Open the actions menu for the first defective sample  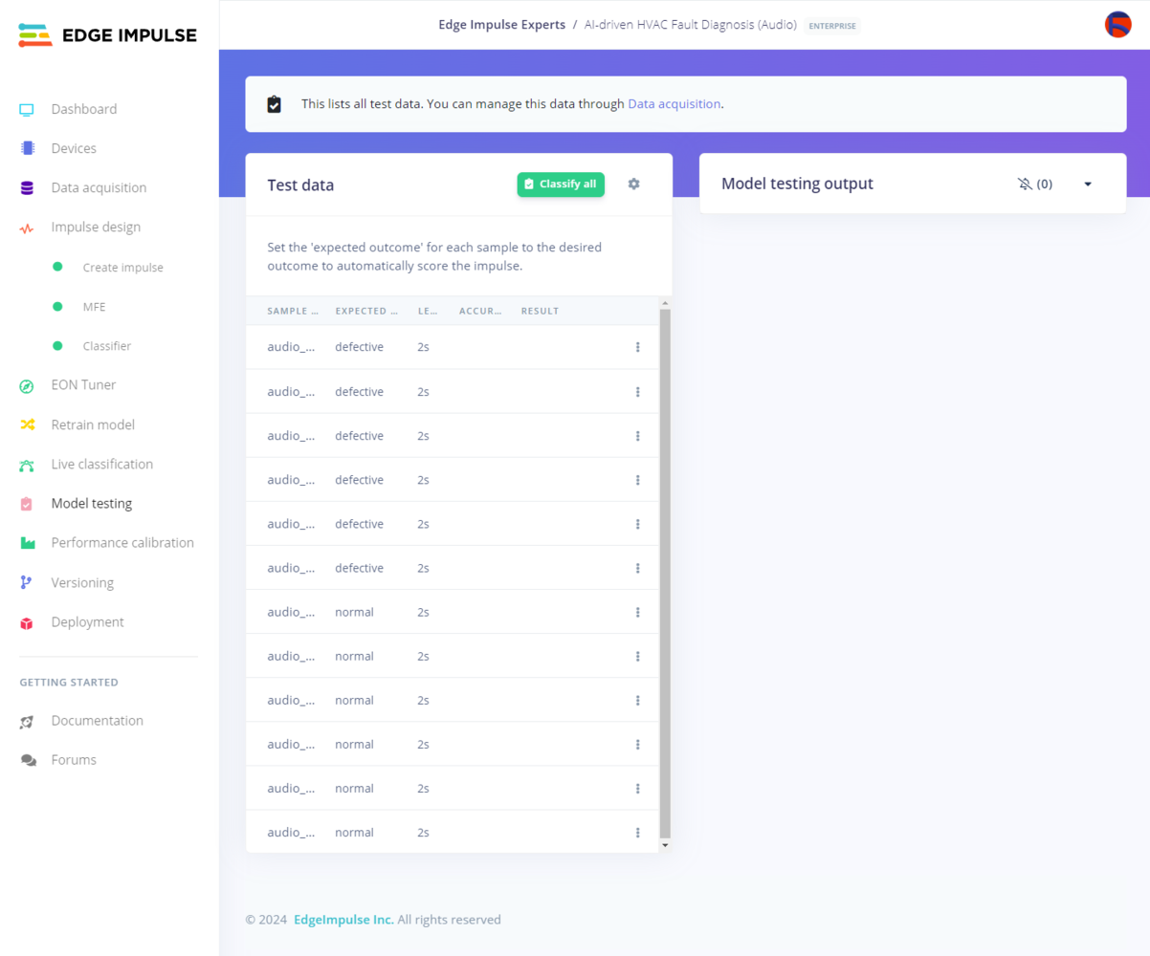point(638,347)
